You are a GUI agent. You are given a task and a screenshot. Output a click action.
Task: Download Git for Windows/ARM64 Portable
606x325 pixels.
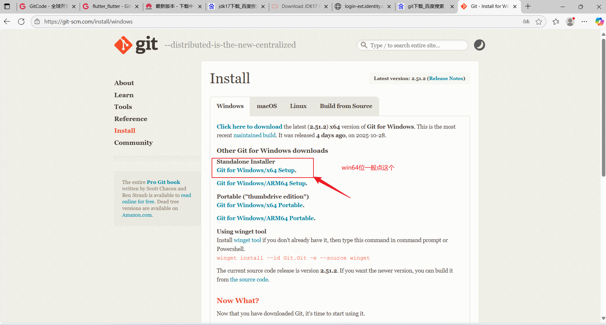[265, 218]
